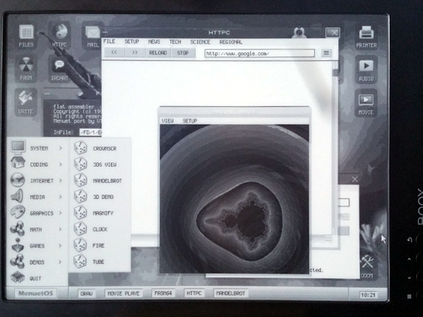Open the FILES desktop icon

[x=26, y=36]
